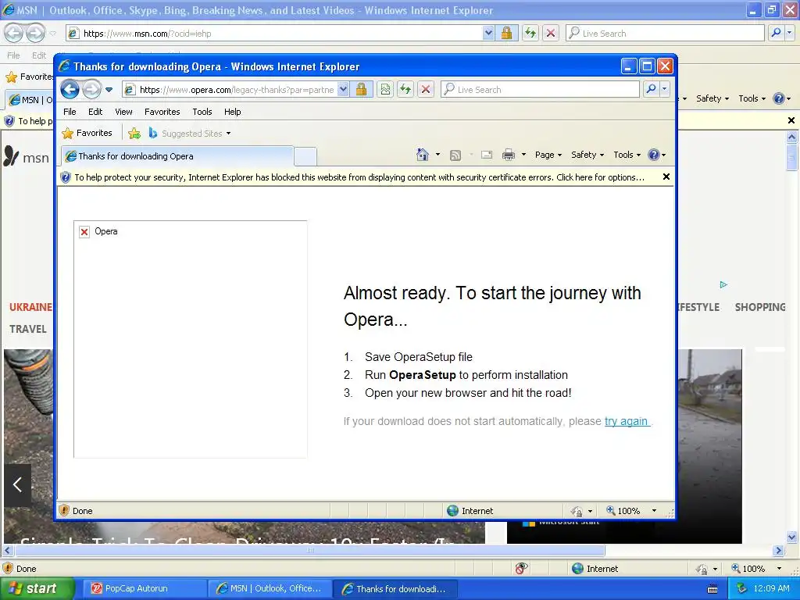Open View menu in Opera window
This screenshot has height=600, width=800.
click(123, 112)
